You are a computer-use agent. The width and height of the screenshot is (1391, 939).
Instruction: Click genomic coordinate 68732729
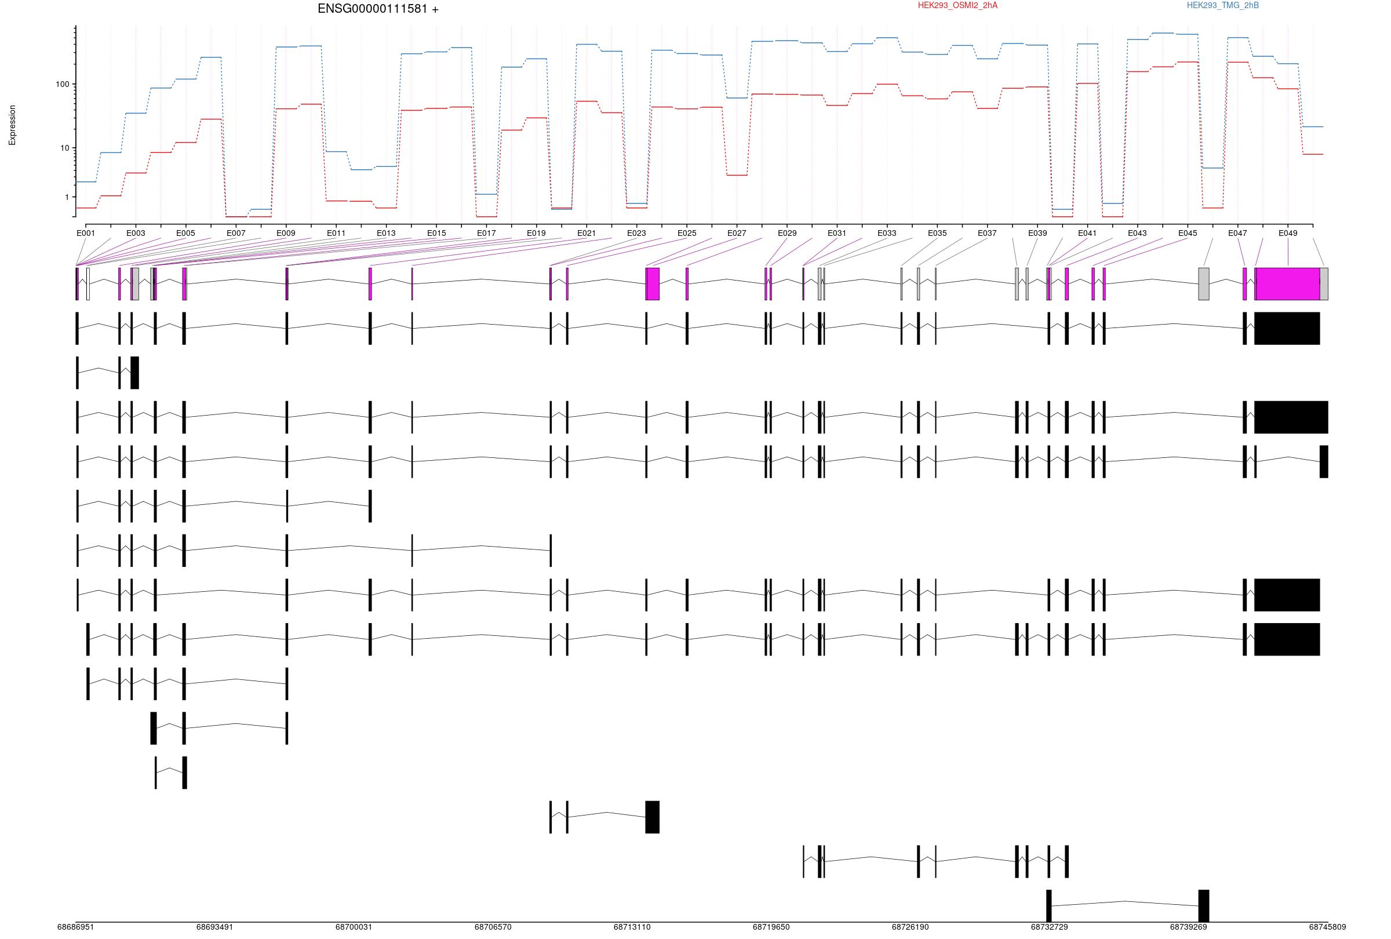[x=1049, y=927]
